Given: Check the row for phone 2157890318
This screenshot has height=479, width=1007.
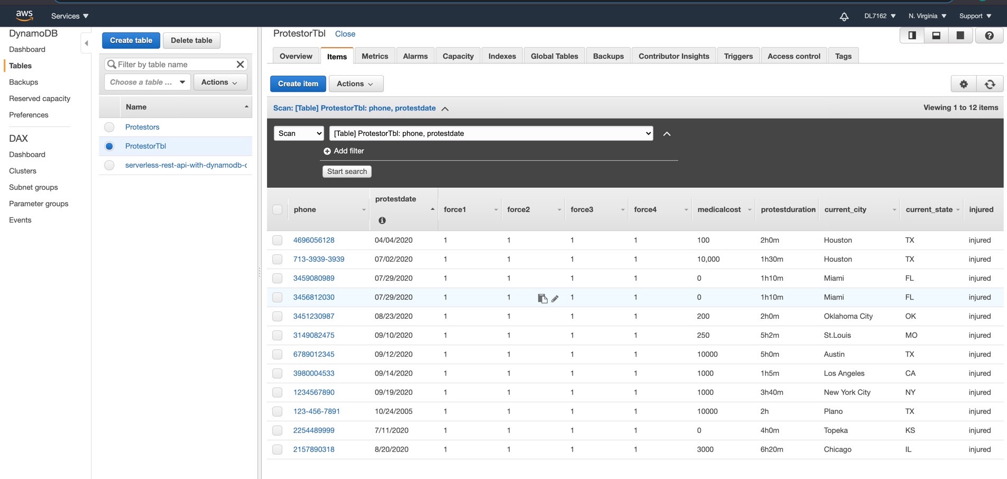Looking at the screenshot, I should tap(278, 450).
